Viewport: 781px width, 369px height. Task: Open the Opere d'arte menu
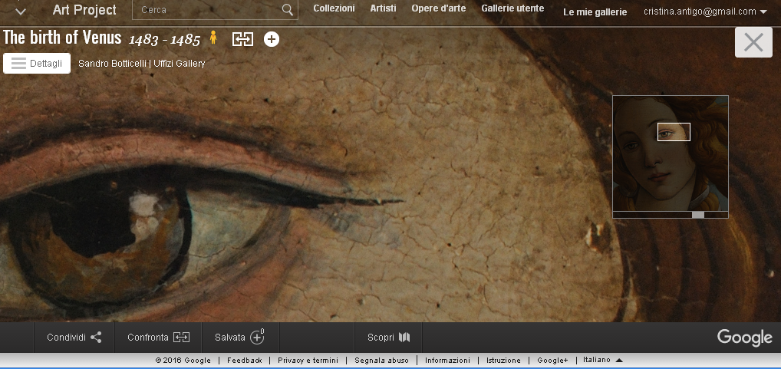pos(439,8)
